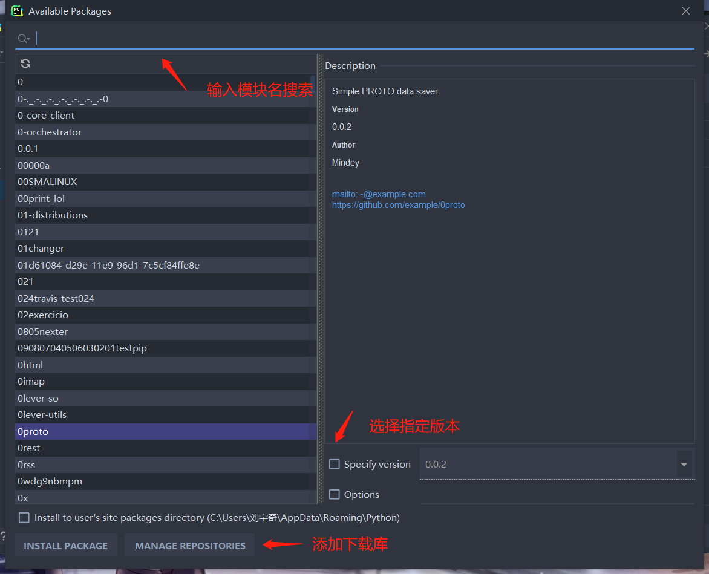This screenshot has width=709, height=574.
Task: Open the mailto:~@example.com link
Action: point(379,194)
